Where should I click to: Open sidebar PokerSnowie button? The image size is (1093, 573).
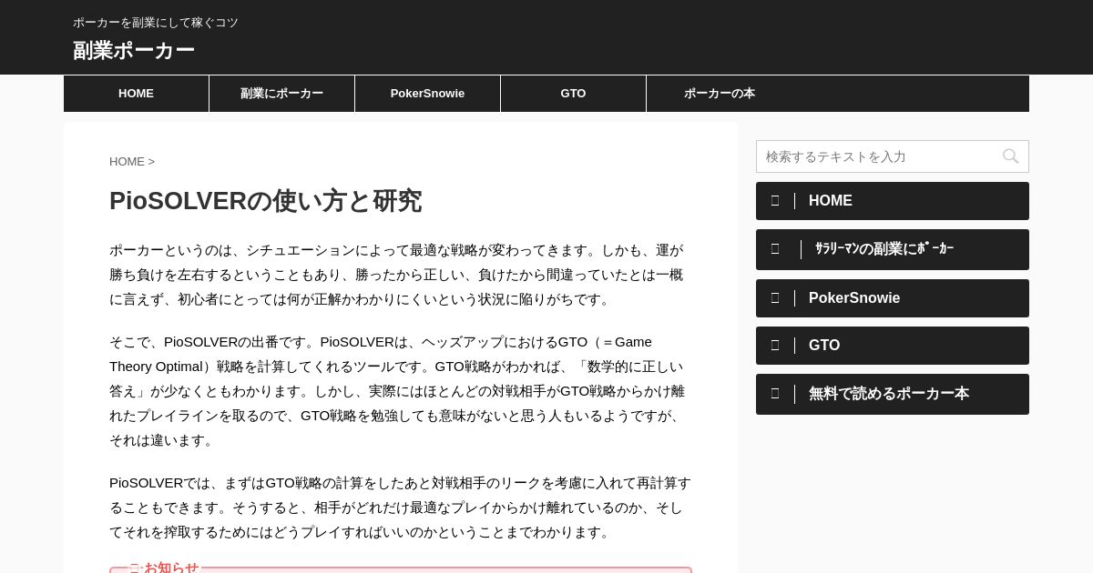coord(893,298)
